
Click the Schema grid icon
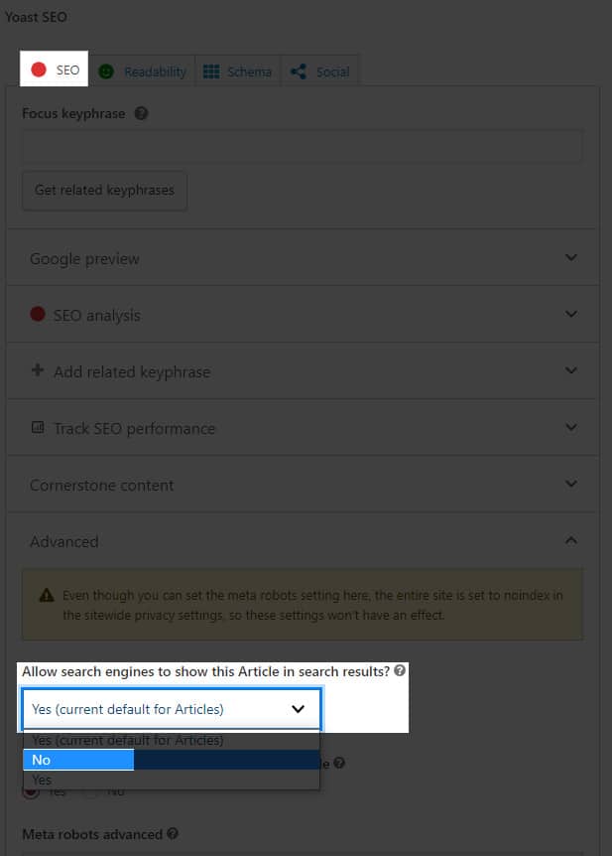[211, 71]
